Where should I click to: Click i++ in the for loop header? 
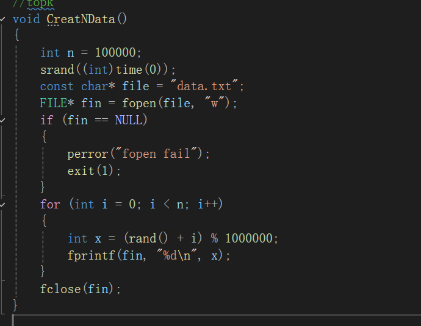click(208, 205)
